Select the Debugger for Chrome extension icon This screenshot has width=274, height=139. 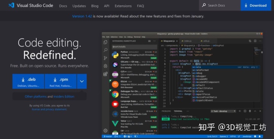pyautogui.click(x=115, y=94)
